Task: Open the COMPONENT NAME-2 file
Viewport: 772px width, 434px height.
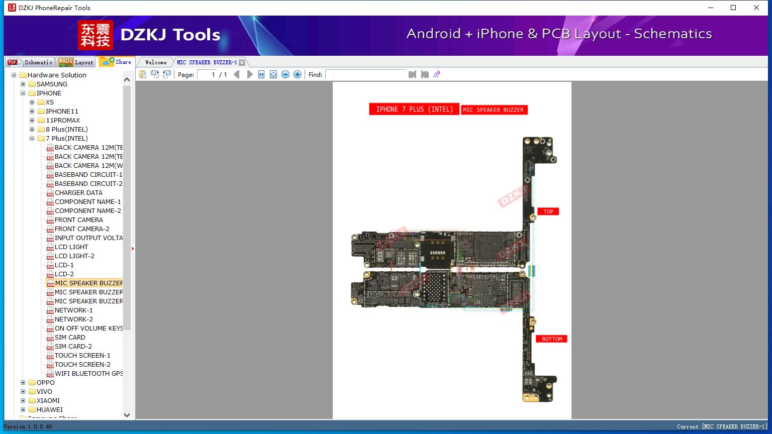Action: (88, 211)
